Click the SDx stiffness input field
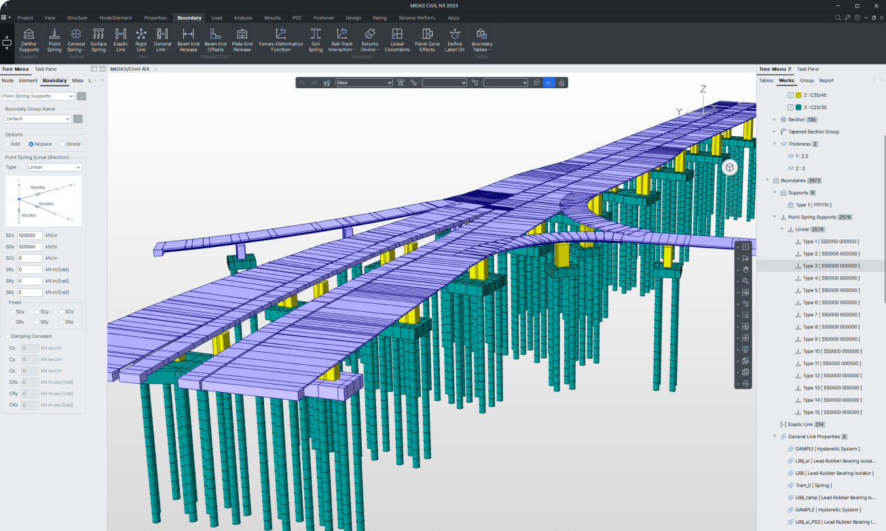Screen dimensions: 886x531 pyautogui.click(x=30, y=235)
